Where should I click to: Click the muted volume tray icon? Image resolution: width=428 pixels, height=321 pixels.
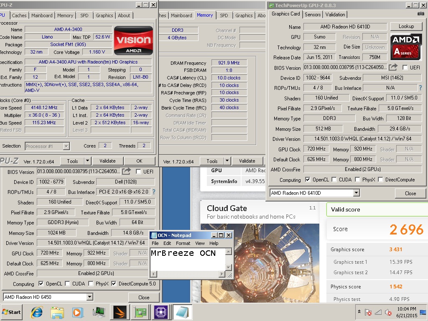pos(388,312)
